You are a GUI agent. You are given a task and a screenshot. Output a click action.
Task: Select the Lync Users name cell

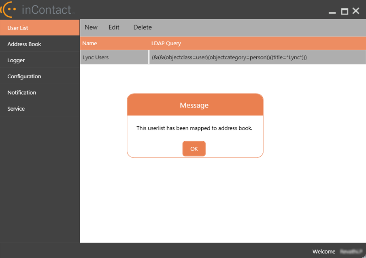[114, 57]
